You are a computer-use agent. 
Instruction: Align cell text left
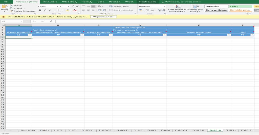[83, 10]
